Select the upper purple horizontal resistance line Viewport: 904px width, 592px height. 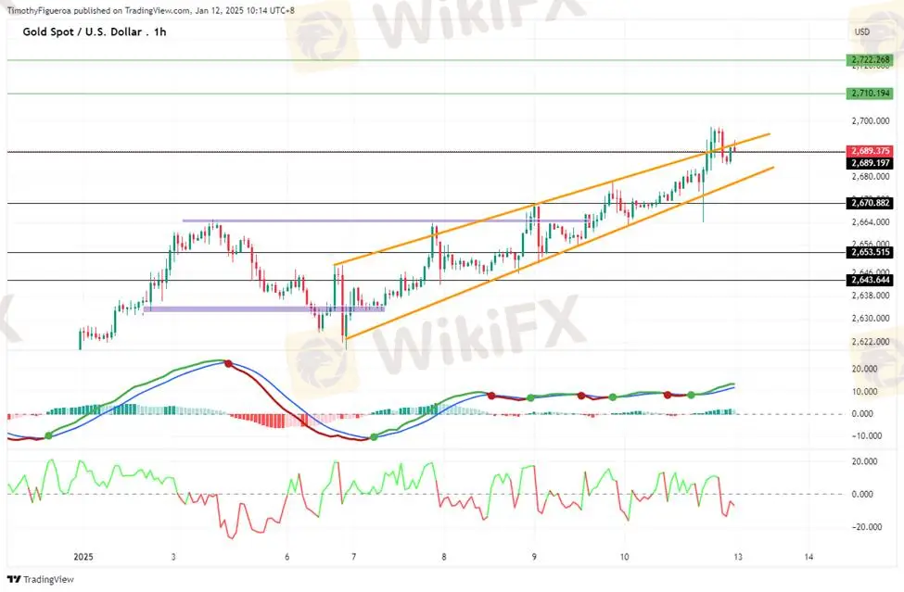[385, 220]
